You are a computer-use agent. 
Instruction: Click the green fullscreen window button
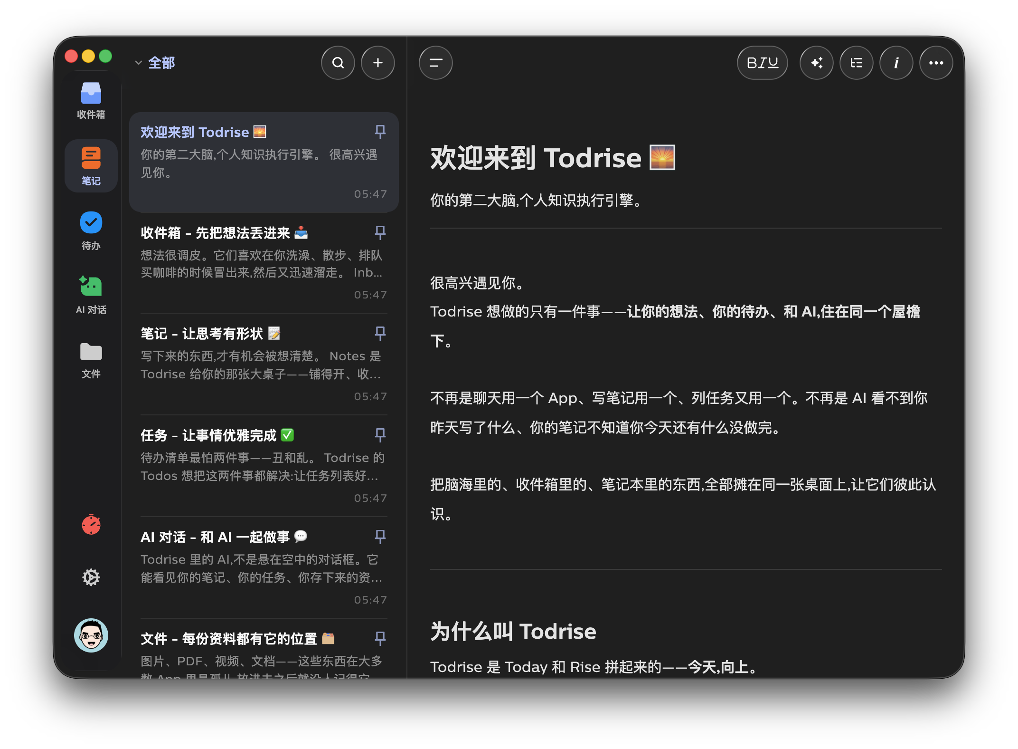click(x=105, y=56)
